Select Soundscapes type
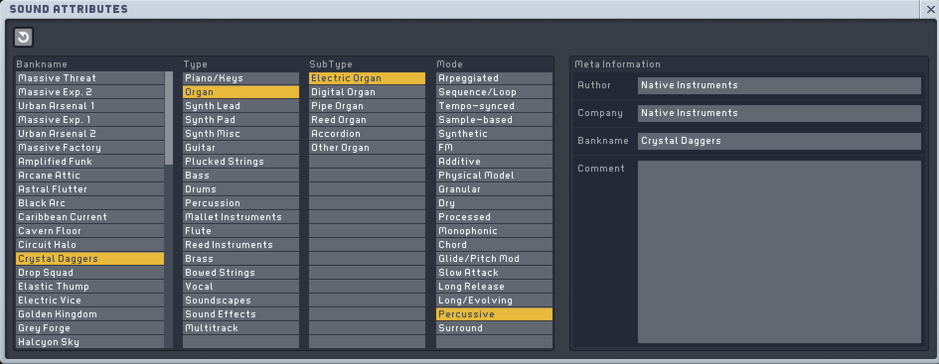Viewport: 939px width, 364px height. pos(240,300)
